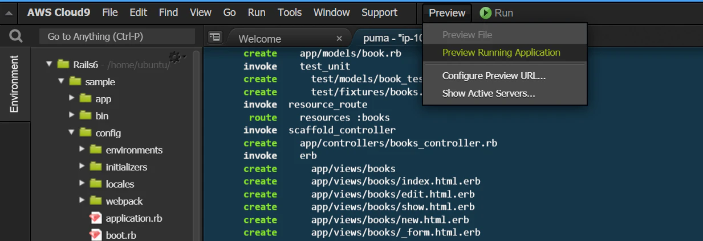Viewport: 703px width, 241px height.
Task: Expand the bin folder arrow
Action: 71,115
